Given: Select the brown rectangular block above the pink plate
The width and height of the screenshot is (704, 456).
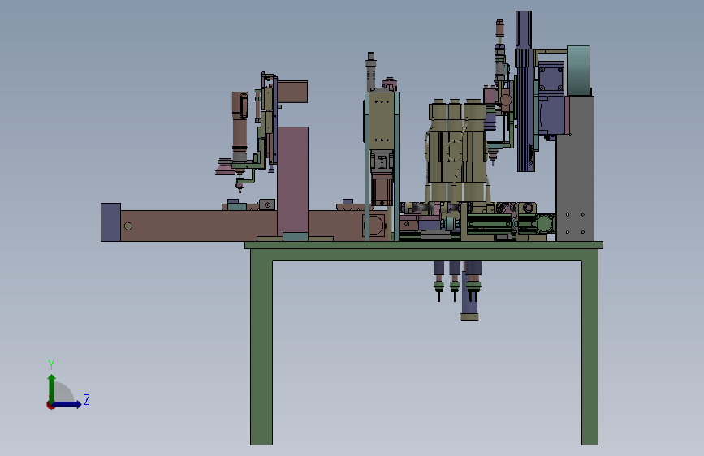Looking at the screenshot, I should pos(292,92).
